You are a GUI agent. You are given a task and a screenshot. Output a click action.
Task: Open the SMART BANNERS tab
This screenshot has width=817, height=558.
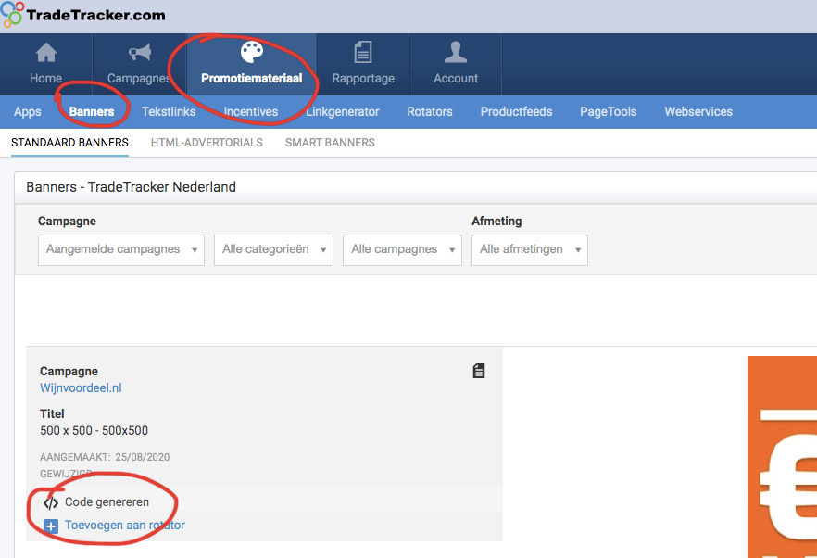(x=330, y=142)
